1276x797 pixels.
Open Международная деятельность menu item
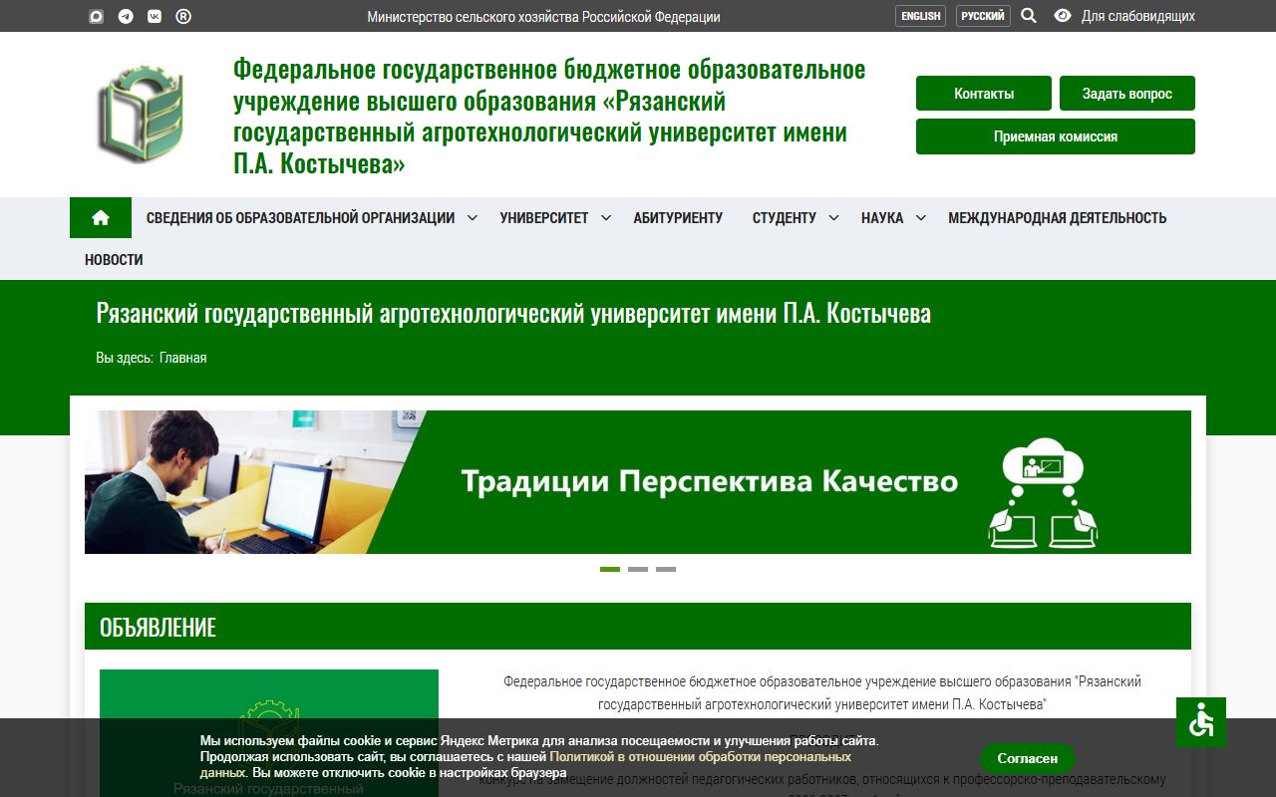(1057, 217)
